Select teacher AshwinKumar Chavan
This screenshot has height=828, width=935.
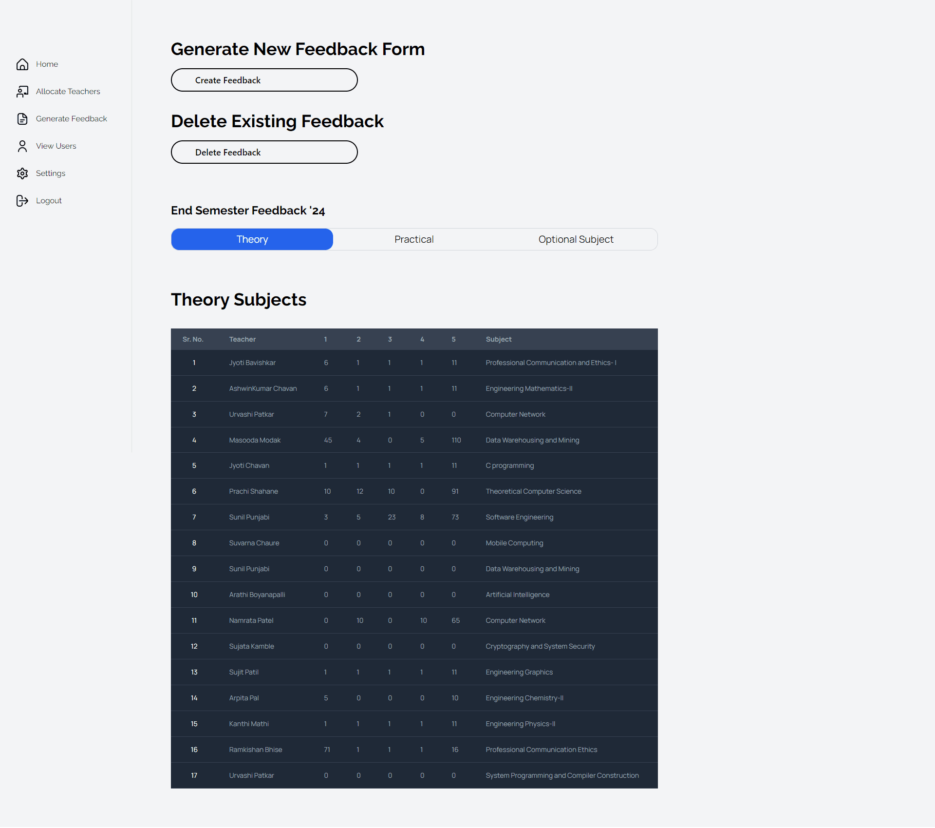click(262, 388)
